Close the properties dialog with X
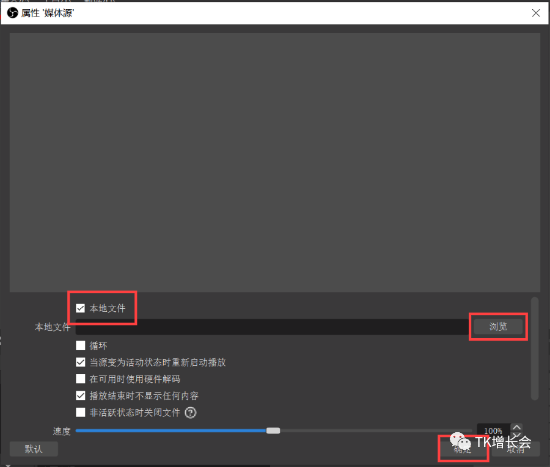Viewport: 550px width, 467px height. point(536,12)
